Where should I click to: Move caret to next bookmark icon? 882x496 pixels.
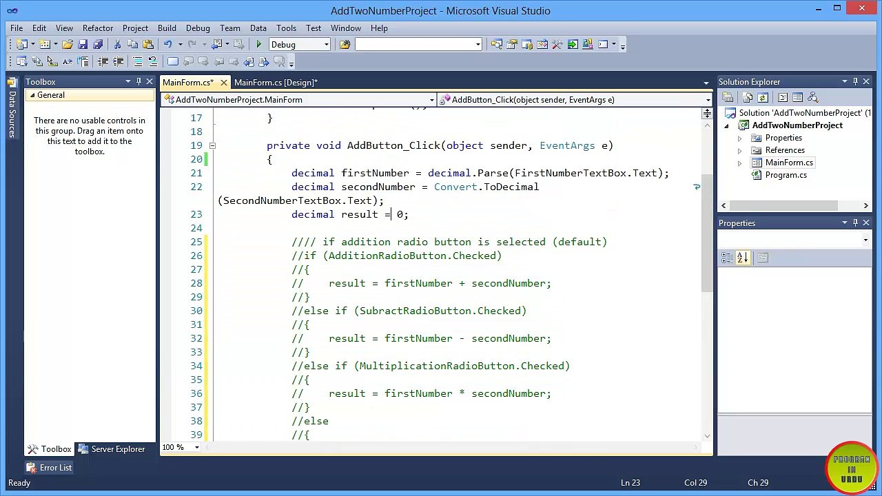[203, 61]
